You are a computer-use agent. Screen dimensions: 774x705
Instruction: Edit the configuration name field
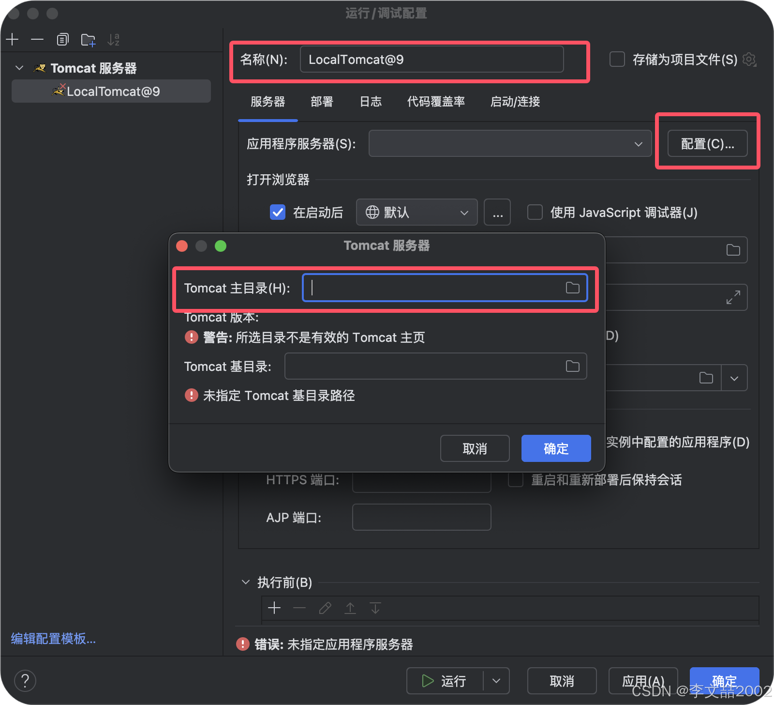click(x=432, y=59)
